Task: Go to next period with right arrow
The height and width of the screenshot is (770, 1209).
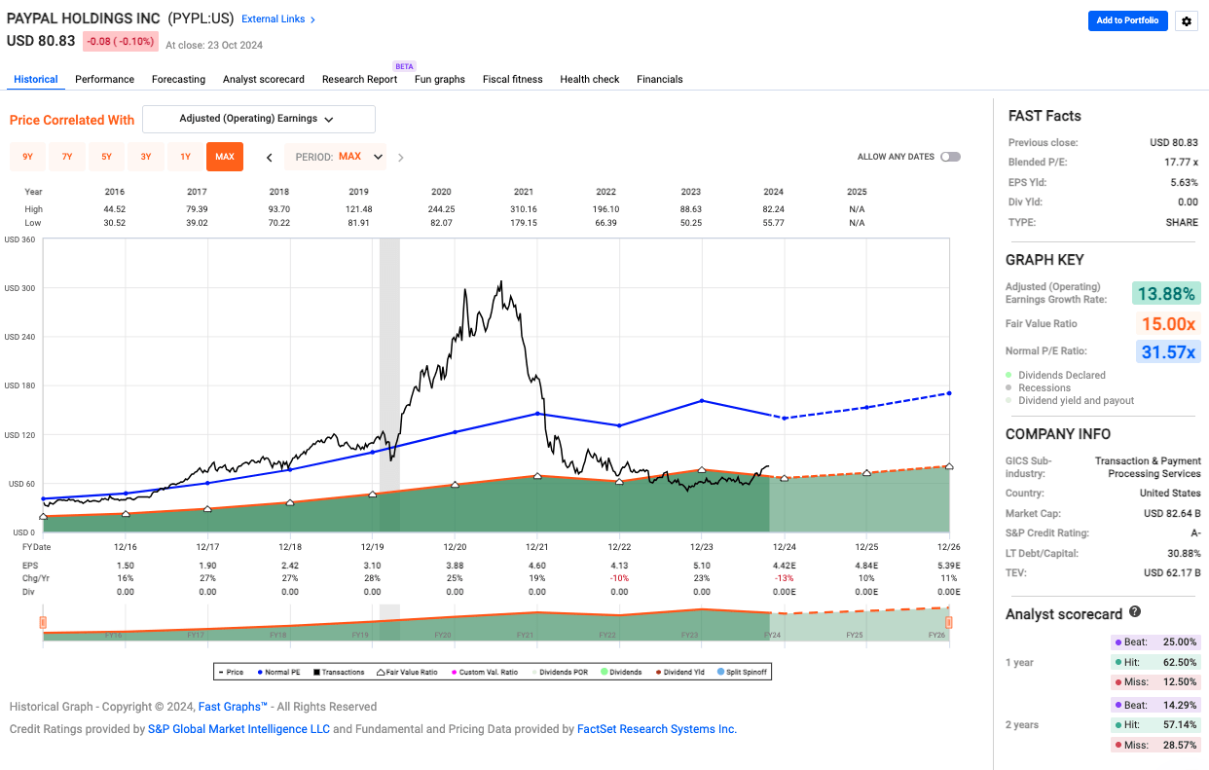Action: (401, 157)
